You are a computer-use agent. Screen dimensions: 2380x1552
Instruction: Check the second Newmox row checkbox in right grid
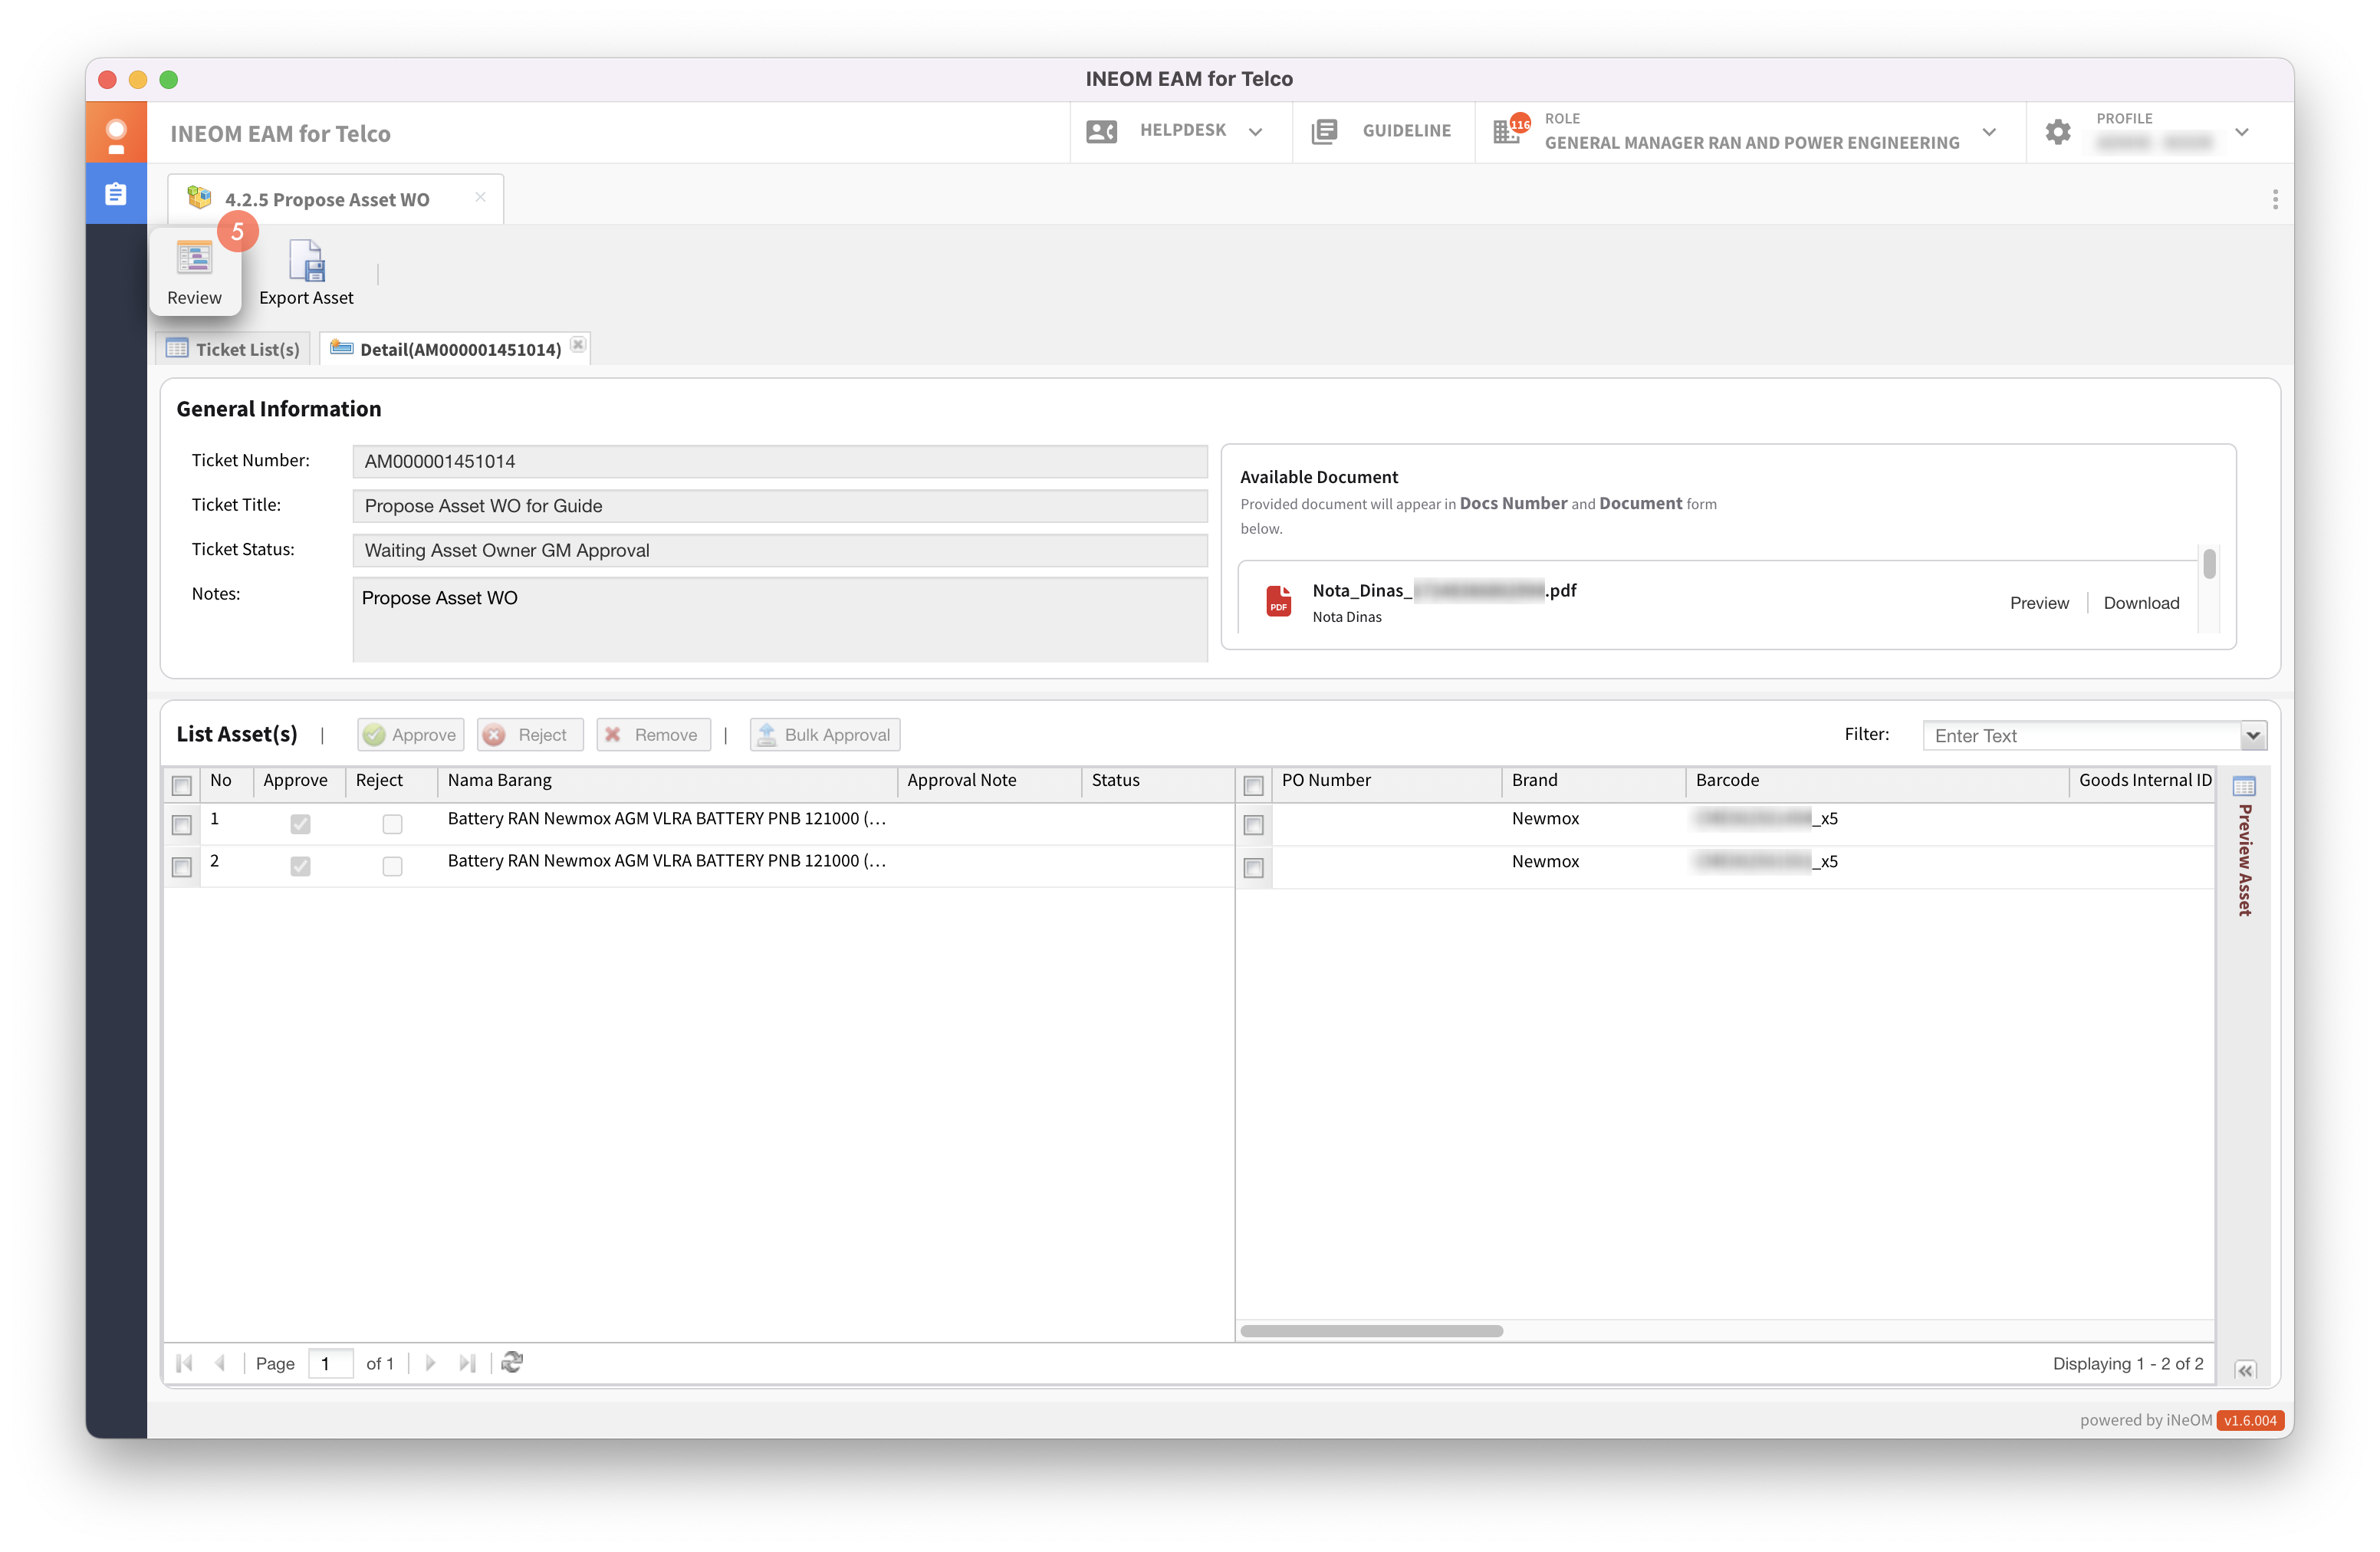[1253, 868]
